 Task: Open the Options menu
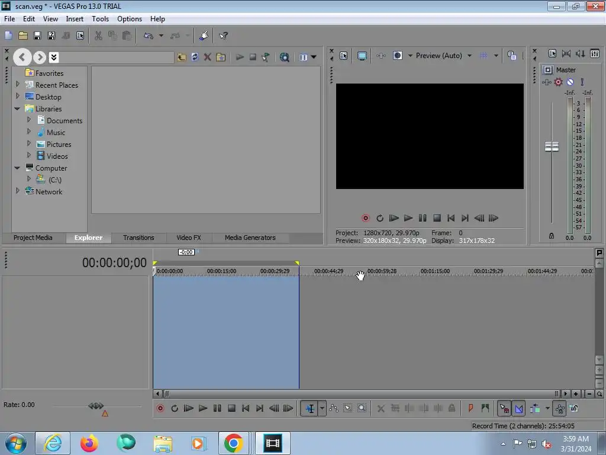130,18
